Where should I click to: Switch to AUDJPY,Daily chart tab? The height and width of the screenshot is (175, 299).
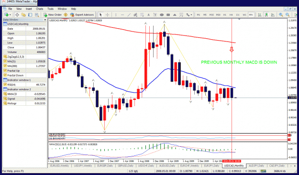coord(256,166)
